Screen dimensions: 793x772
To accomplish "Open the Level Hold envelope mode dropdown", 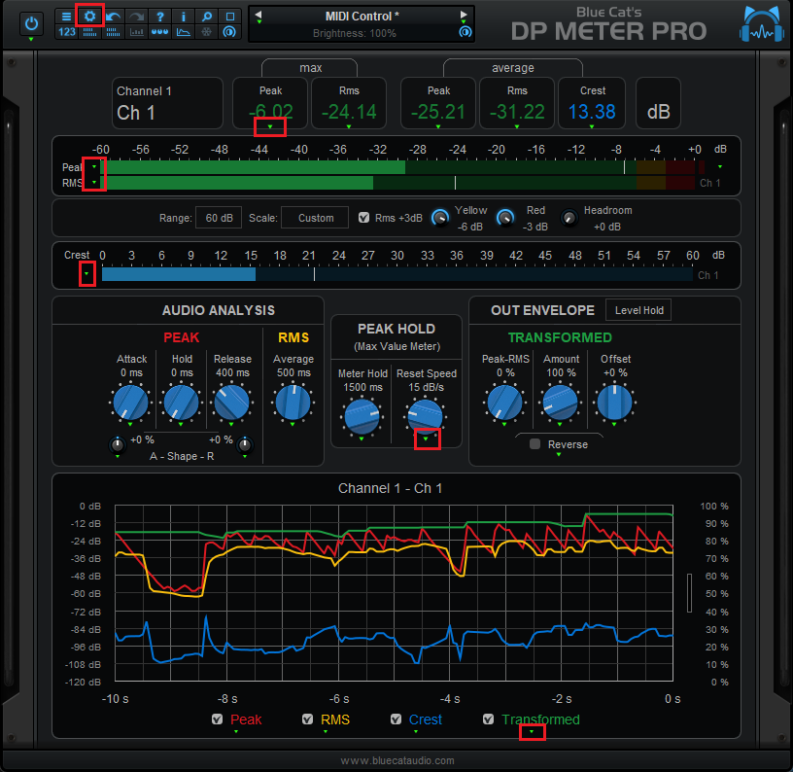I will 638,310.
